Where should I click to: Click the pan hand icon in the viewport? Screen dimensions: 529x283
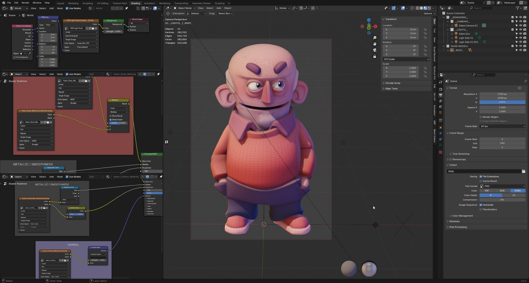tap(374, 44)
